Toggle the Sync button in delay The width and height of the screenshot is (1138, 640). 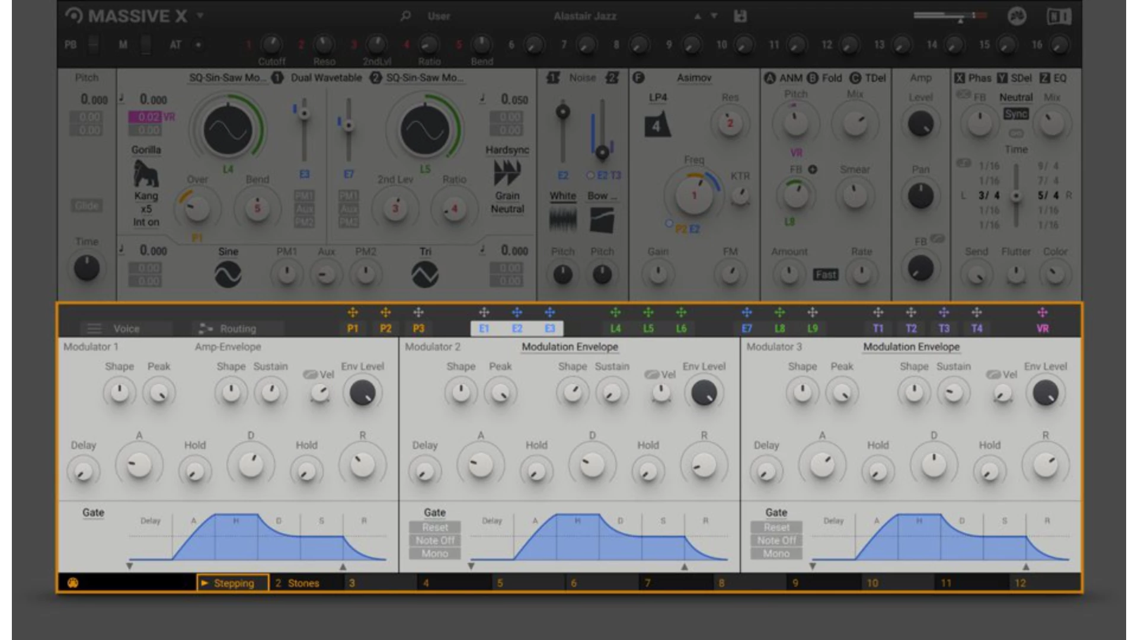pos(1016,114)
